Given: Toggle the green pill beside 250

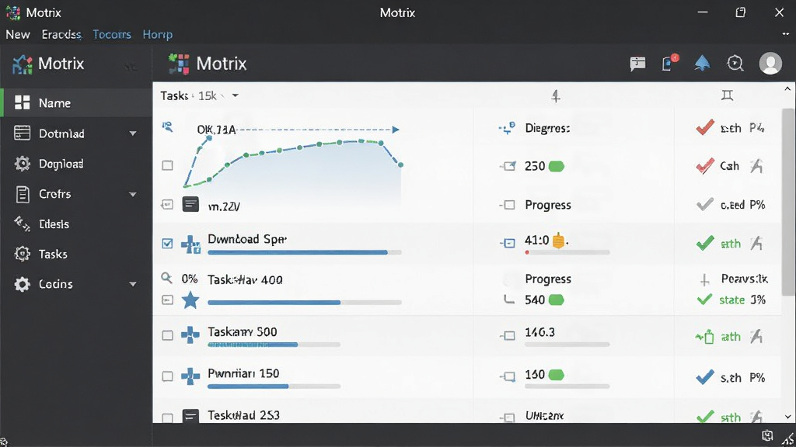Looking at the screenshot, I should (x=557, y=166).
